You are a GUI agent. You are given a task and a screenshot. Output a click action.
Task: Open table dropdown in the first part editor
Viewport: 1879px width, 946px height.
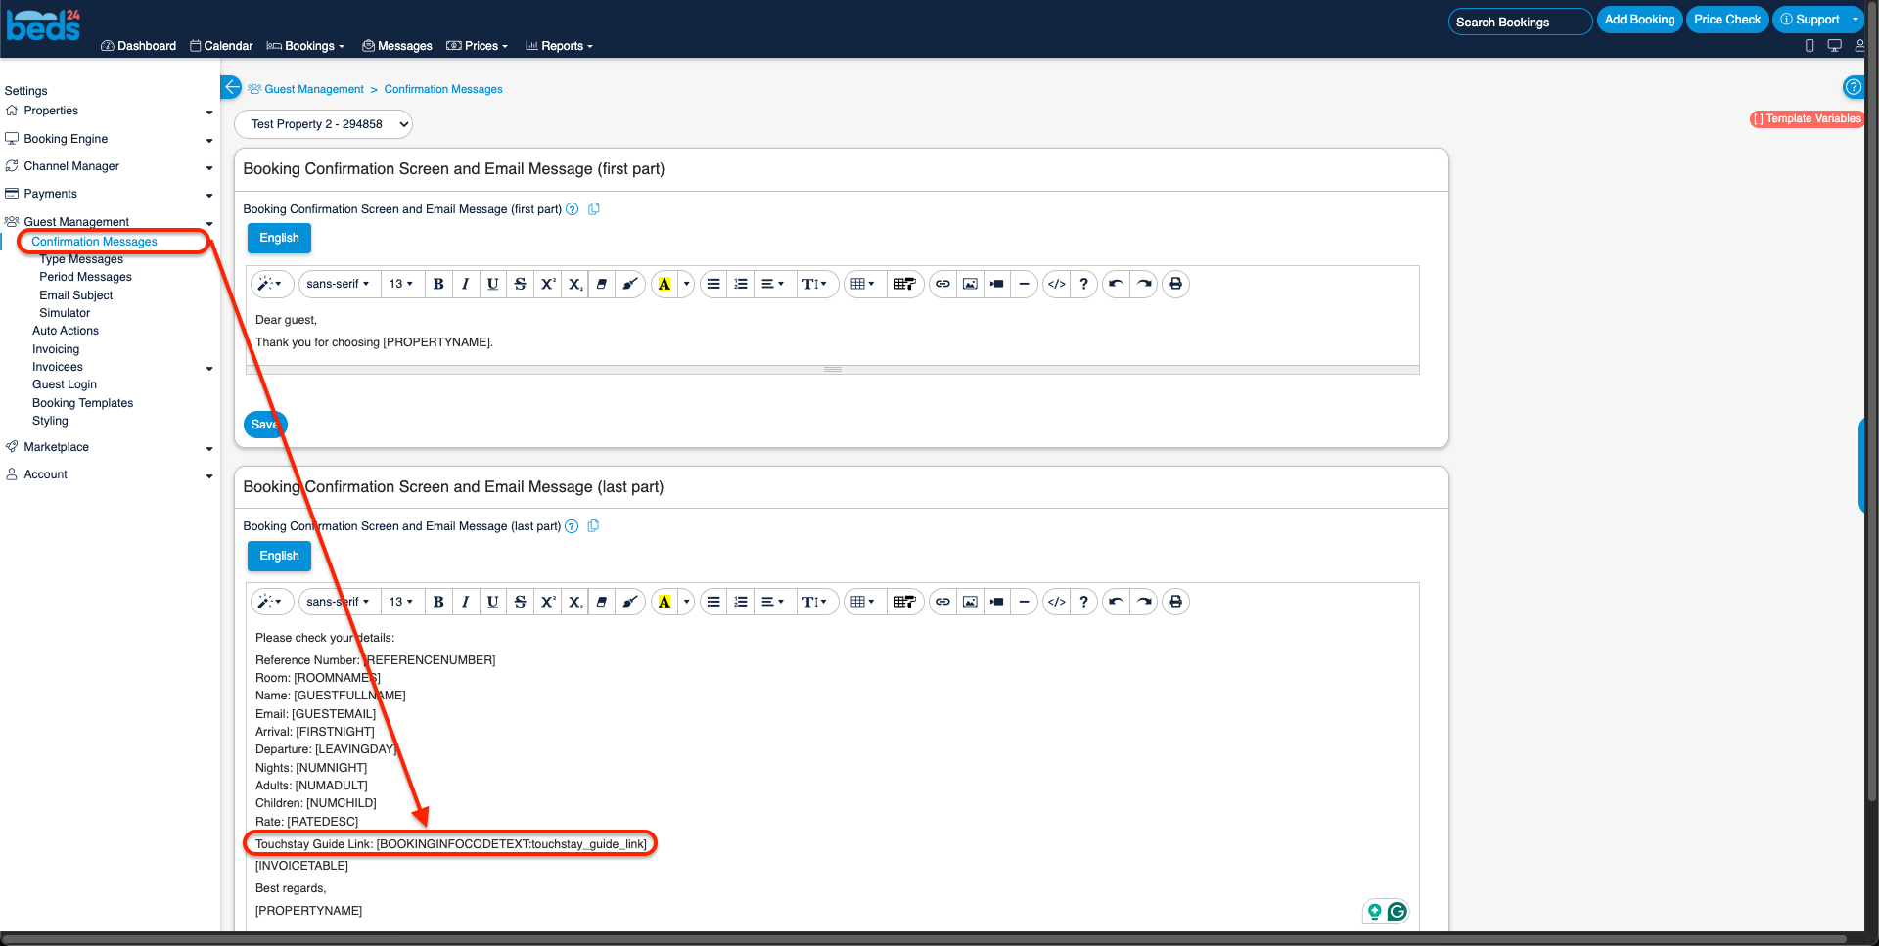click(x=863, y=284)
